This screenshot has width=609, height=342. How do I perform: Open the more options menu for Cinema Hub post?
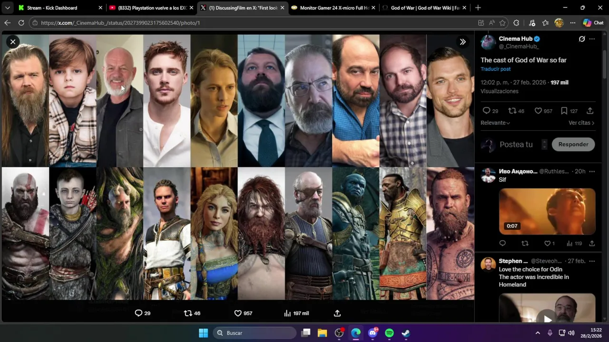pos(592,39)
